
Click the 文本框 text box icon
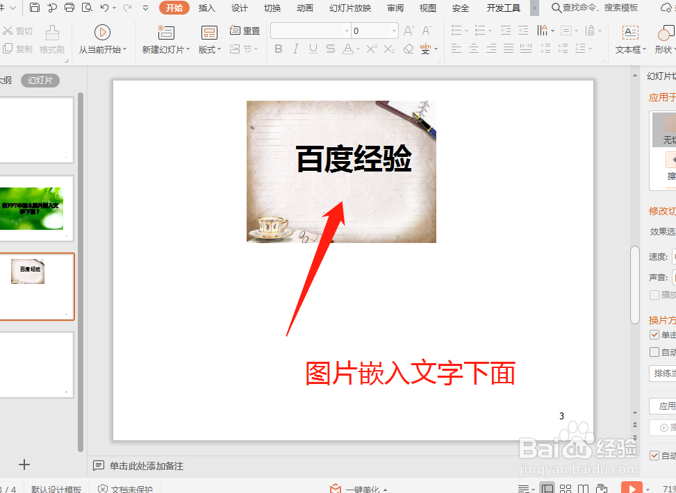pyautogui.click(x=630, y=33)
